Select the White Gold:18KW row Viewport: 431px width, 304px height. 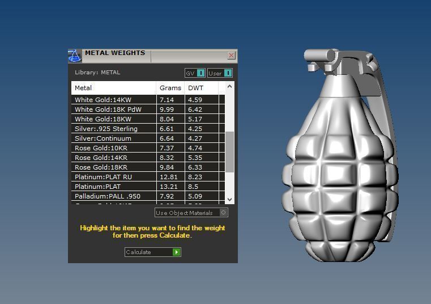(x=148, y=119)
